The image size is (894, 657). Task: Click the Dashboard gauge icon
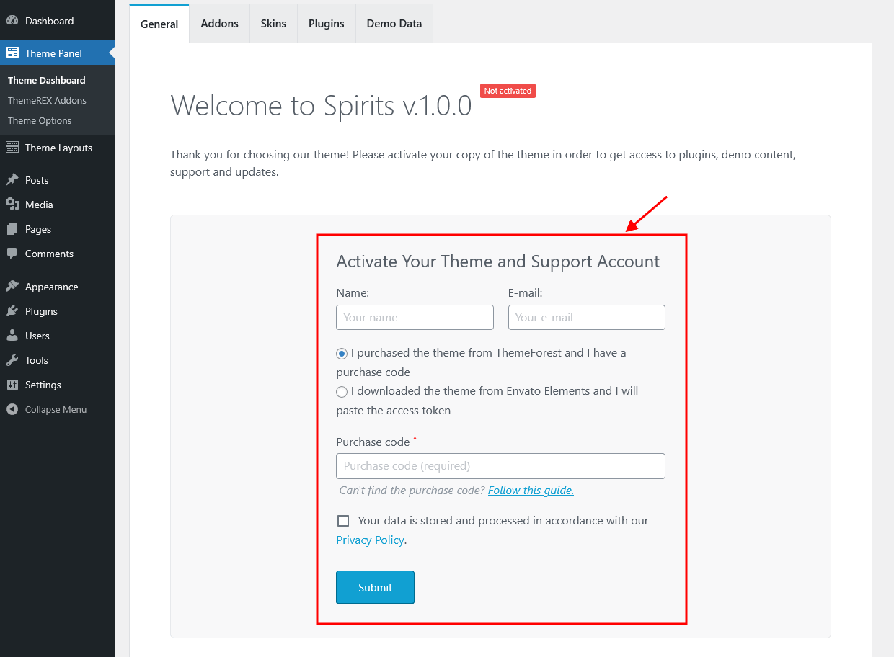pyautogui.click(x=12, y=21)
